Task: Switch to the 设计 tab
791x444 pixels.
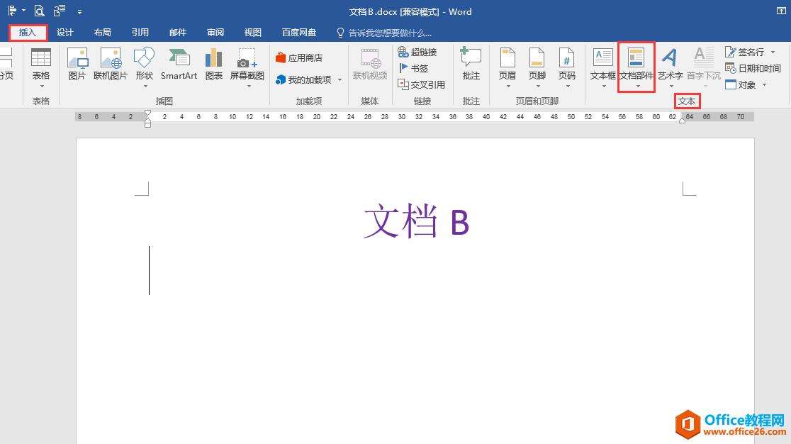Action: [65, 33]
